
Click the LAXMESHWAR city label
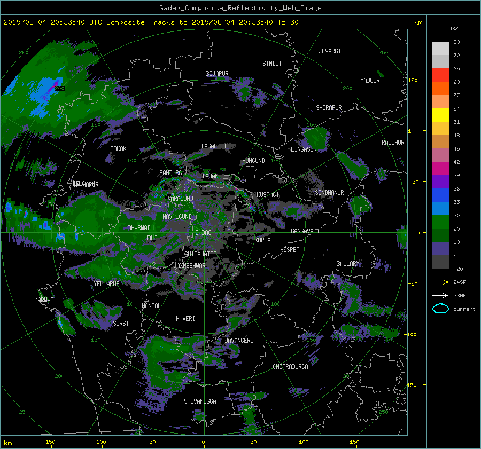pos(189,266)
